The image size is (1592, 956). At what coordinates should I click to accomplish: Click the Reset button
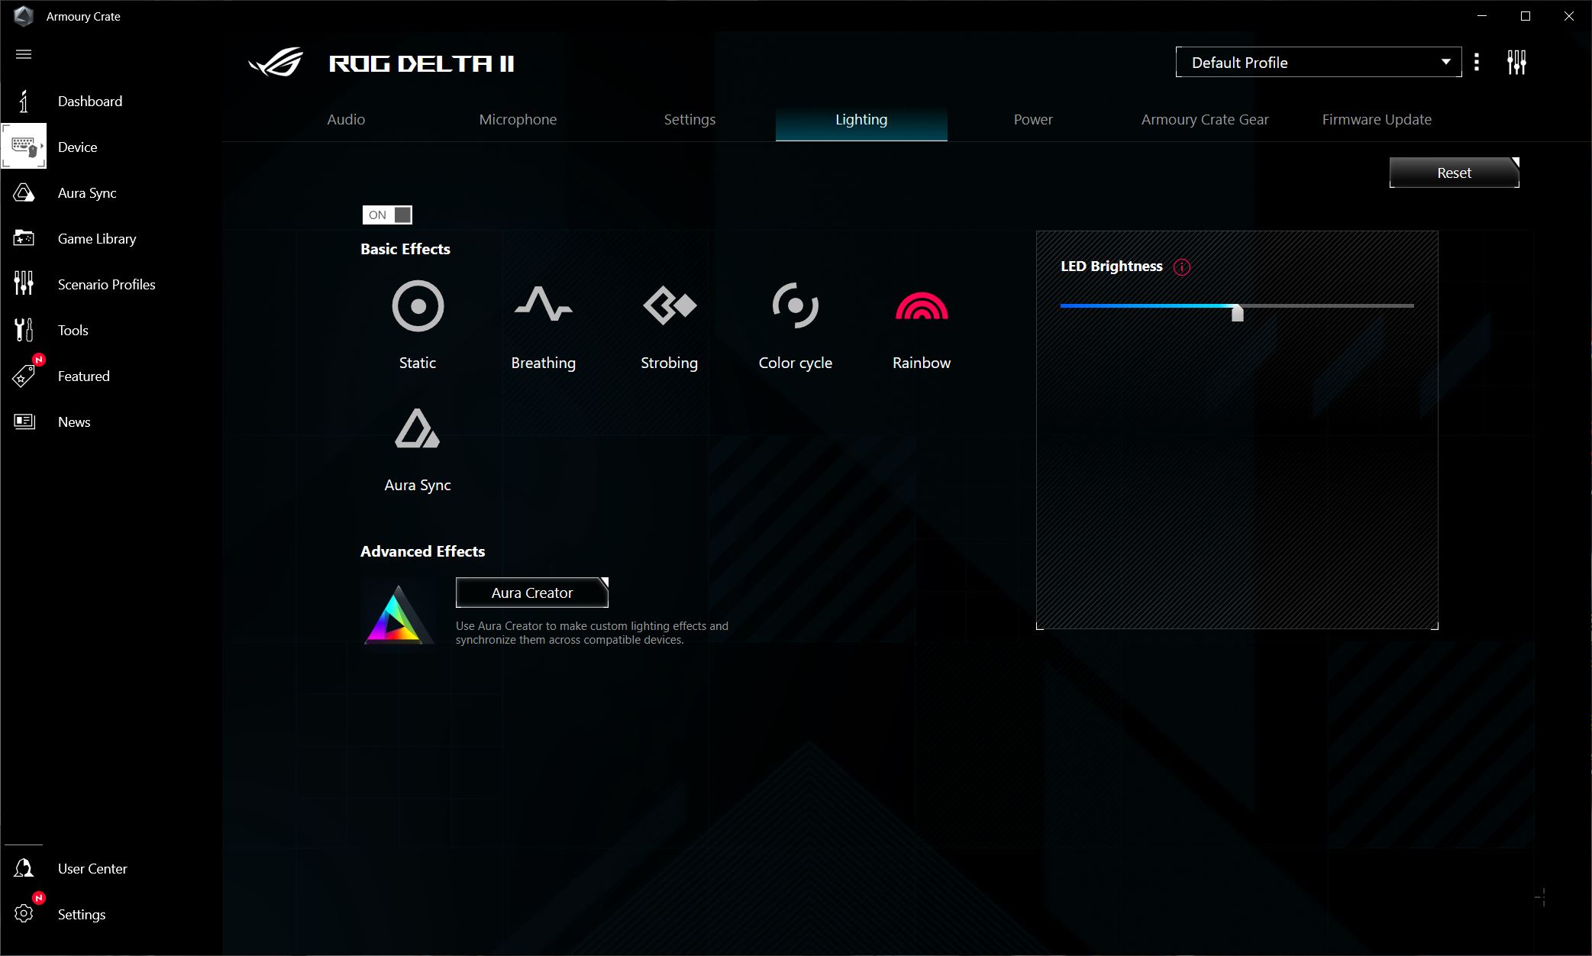click(x=1455, y=173)
